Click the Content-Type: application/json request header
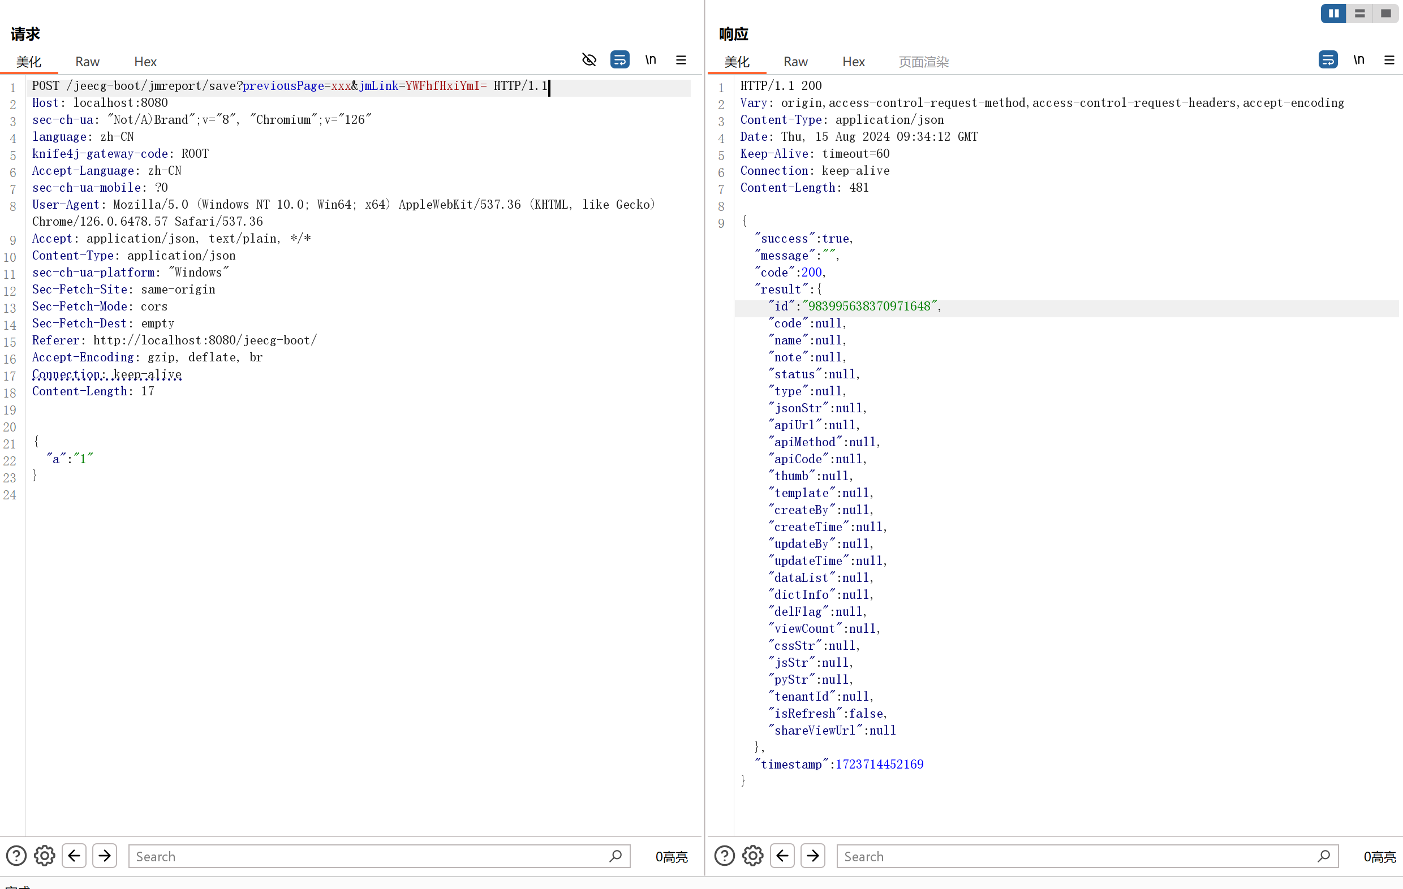The height and width of the screenshot is (889, 1403). click(x=134, y=256)
